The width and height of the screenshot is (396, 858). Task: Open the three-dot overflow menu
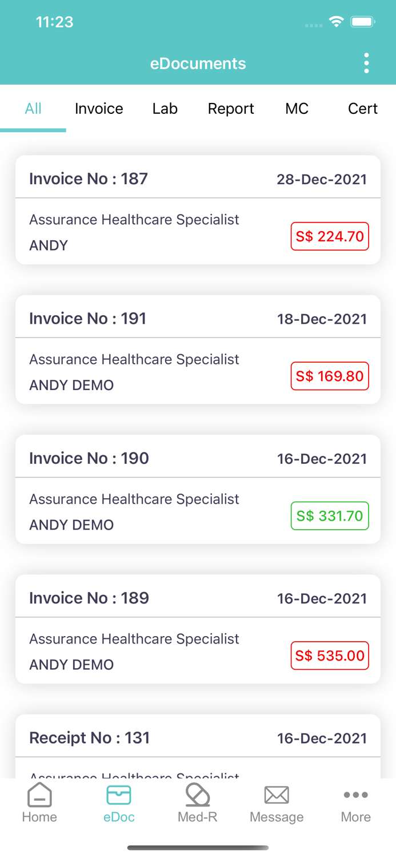[x=366, y=63]
